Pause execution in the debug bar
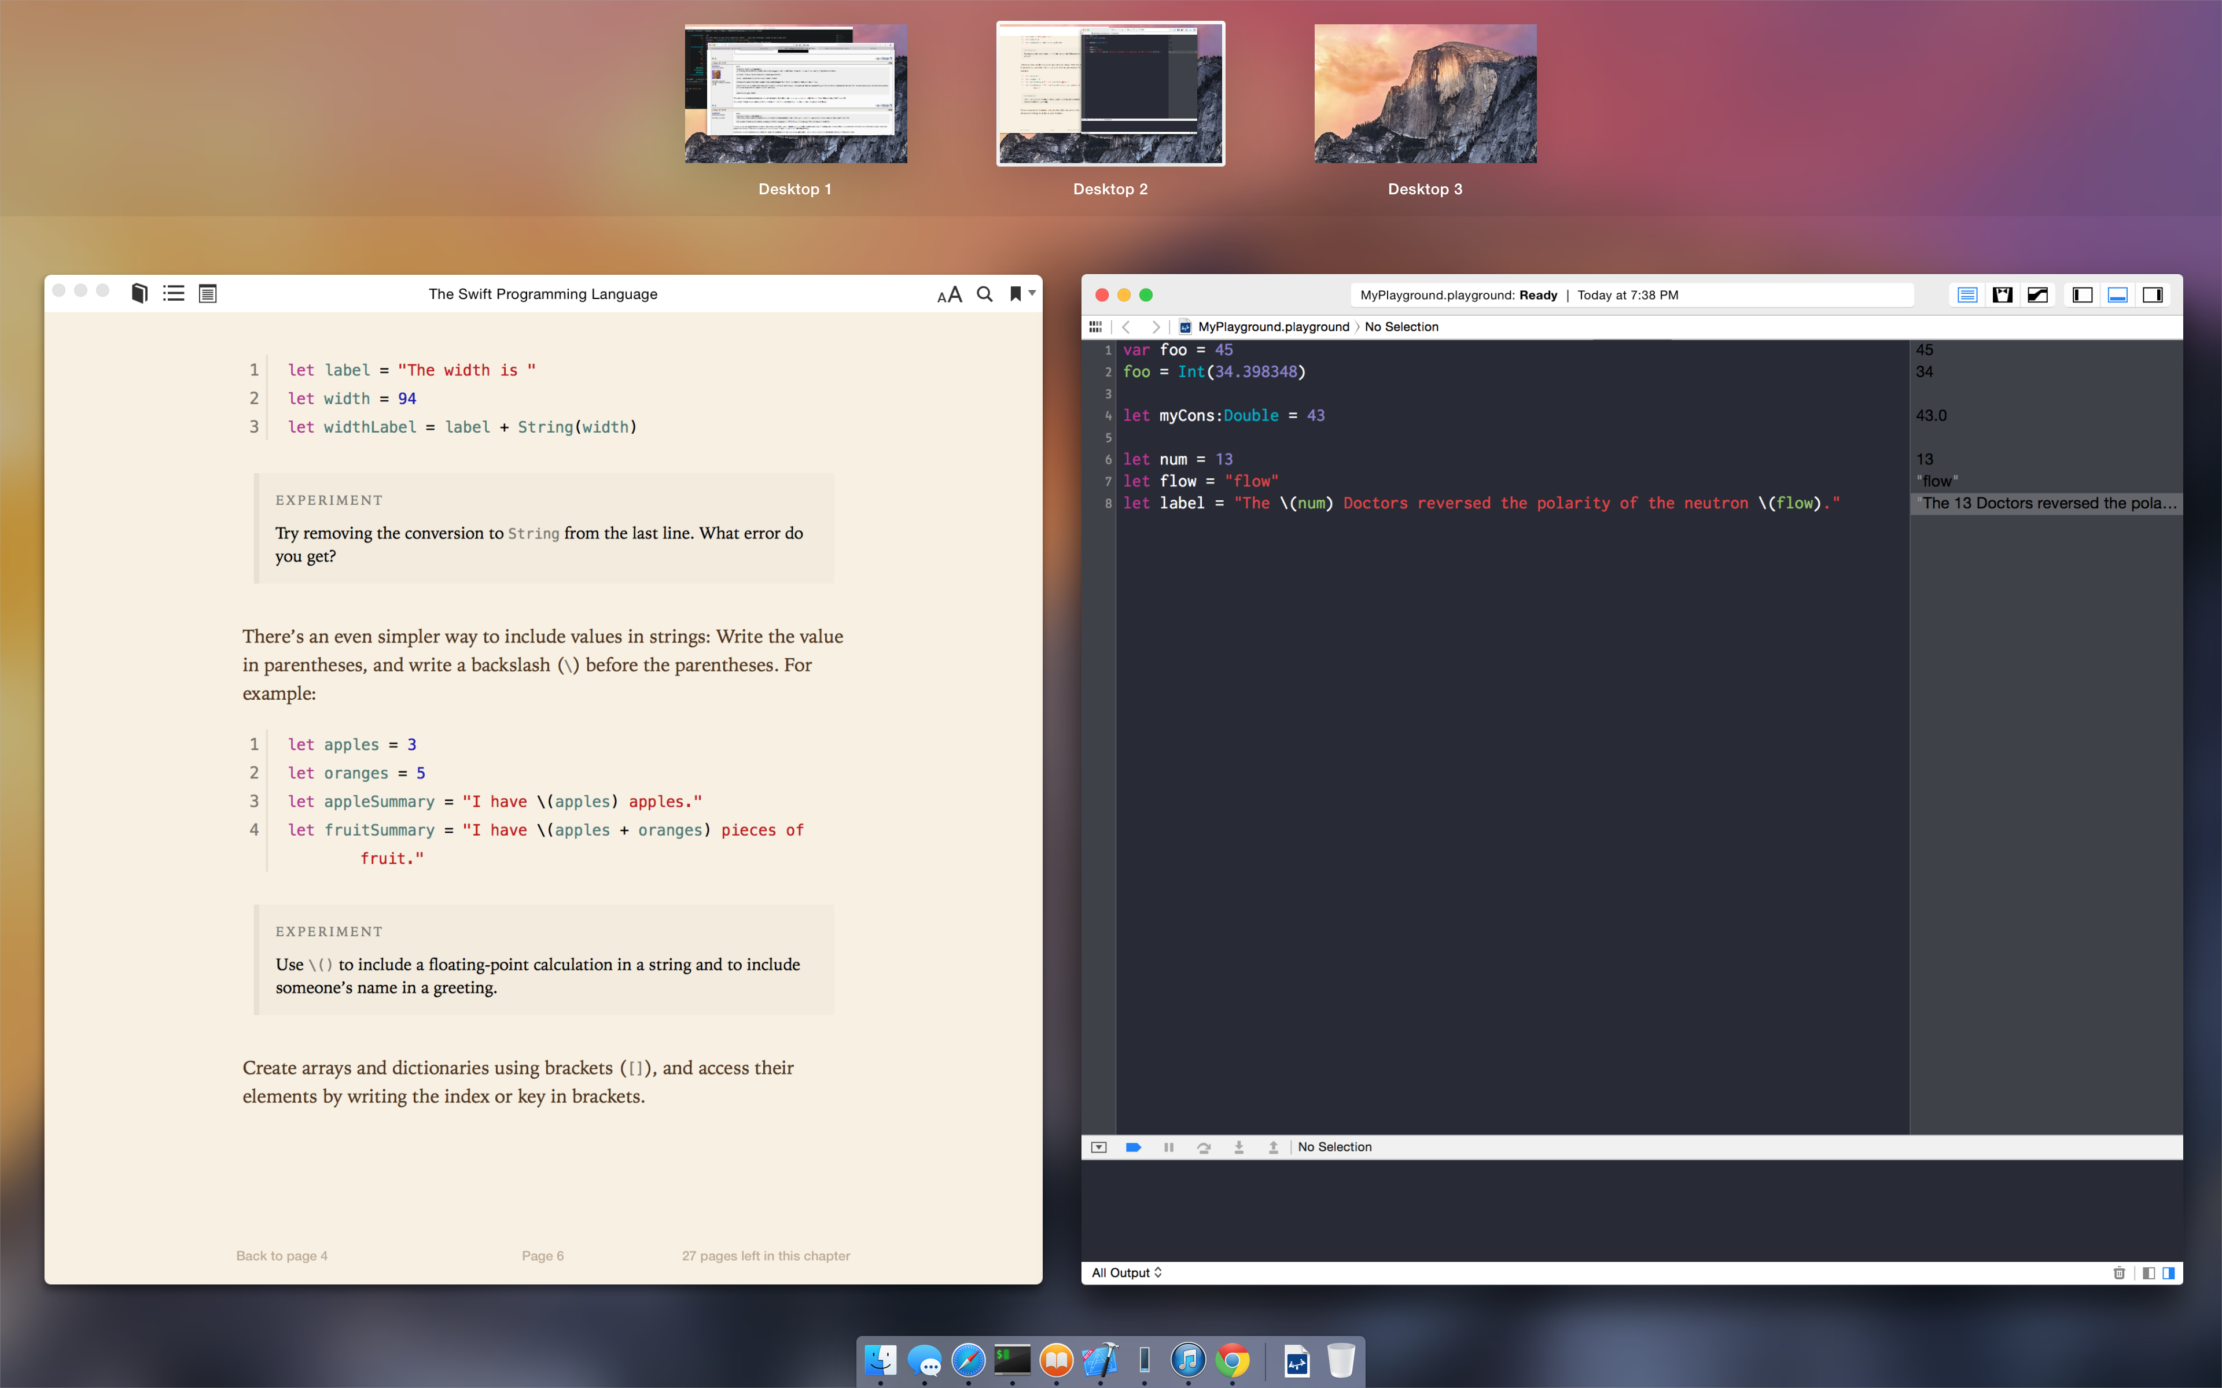Image resolution: width=2222 pixels, height=1388 pixels. pos(1169,1147)
